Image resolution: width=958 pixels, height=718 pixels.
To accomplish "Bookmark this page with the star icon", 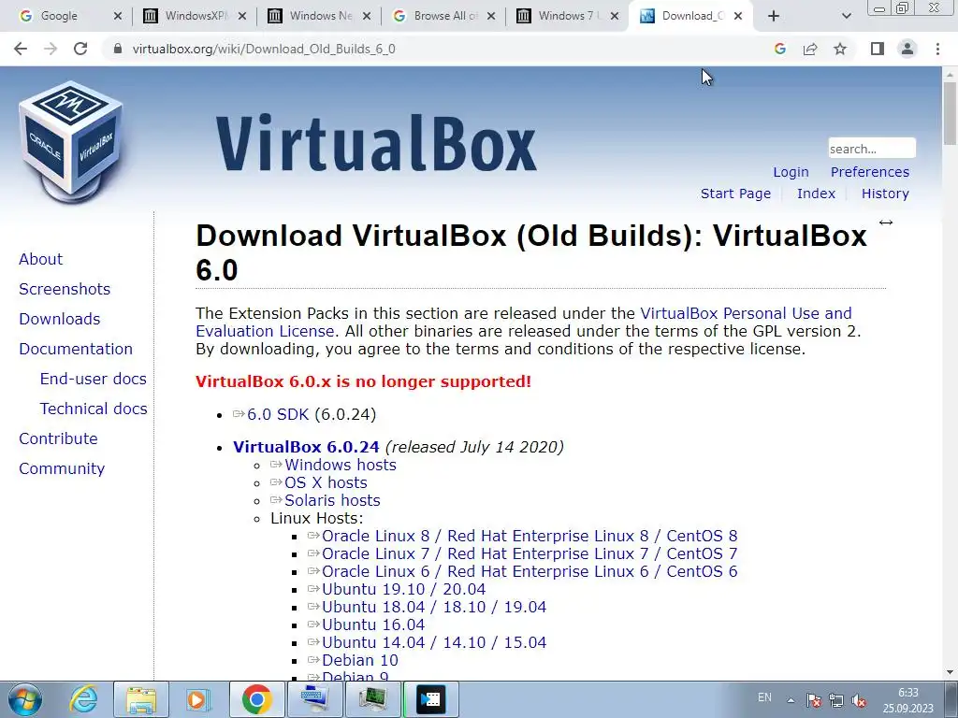I will (840, 49).
